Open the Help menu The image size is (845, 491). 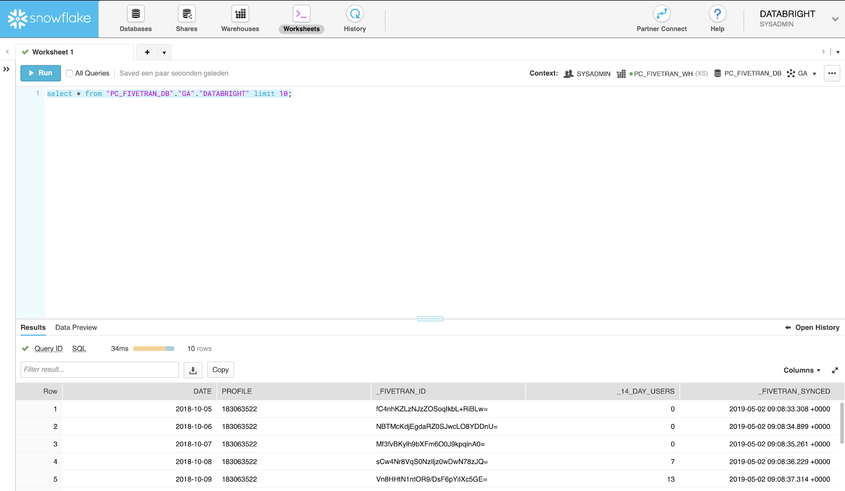717,19
